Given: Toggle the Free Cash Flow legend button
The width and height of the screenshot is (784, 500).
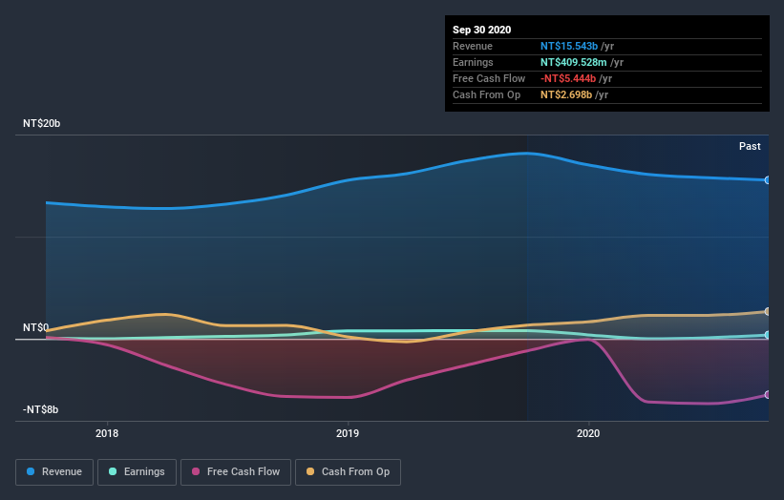Looking at the screenshot, I should click(236, 472).
